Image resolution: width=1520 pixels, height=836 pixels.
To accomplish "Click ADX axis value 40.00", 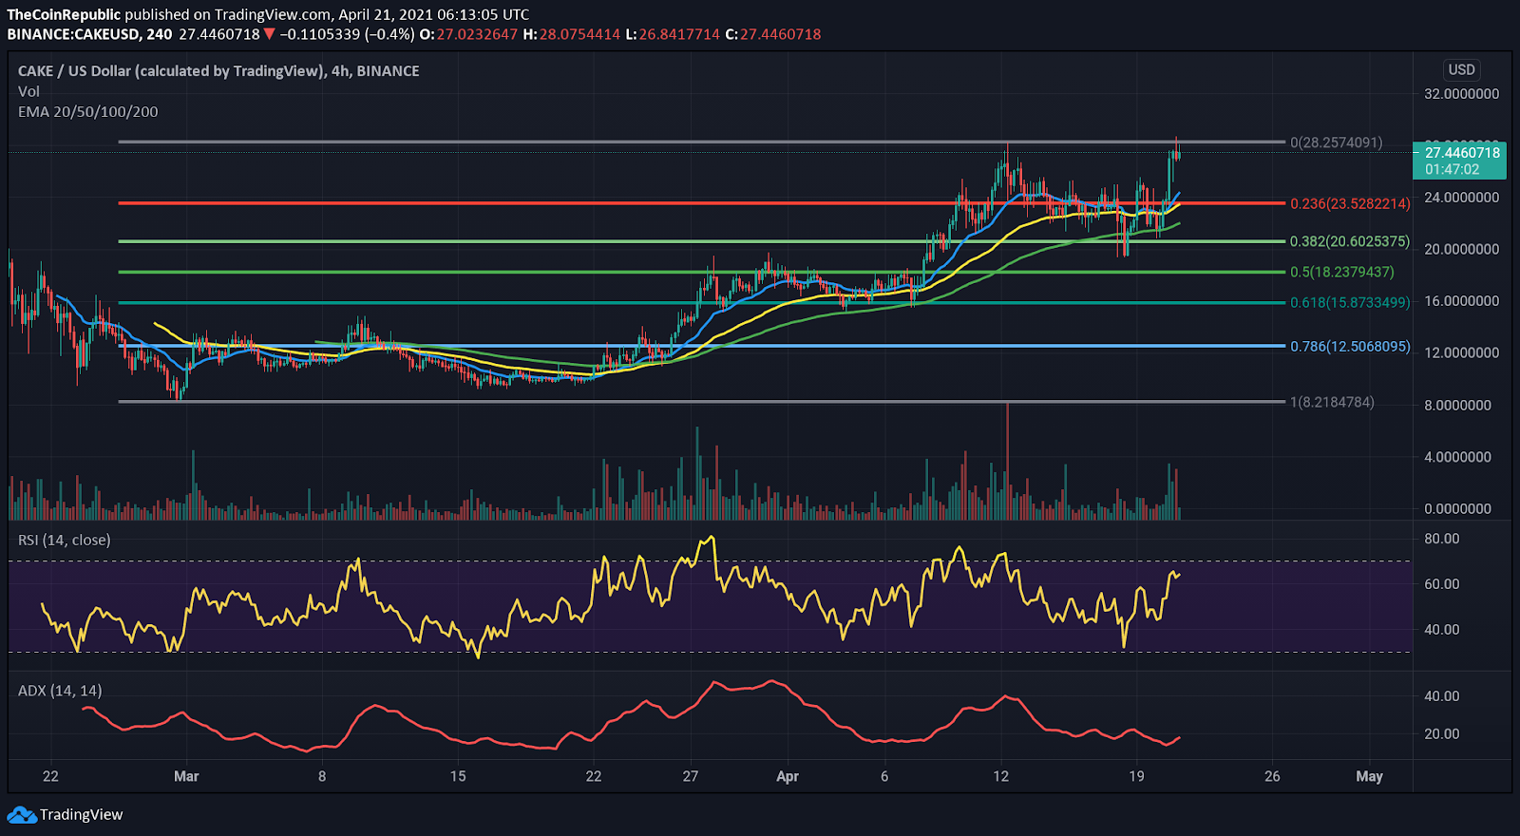I will point(1441,696).
